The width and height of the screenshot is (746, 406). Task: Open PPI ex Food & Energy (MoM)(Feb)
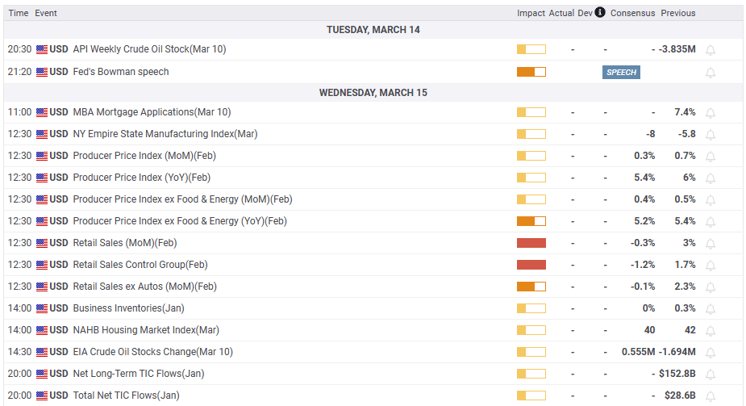(183, 199)
